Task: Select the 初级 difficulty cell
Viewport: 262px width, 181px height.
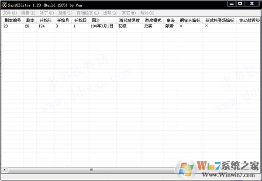Action: 130,26
